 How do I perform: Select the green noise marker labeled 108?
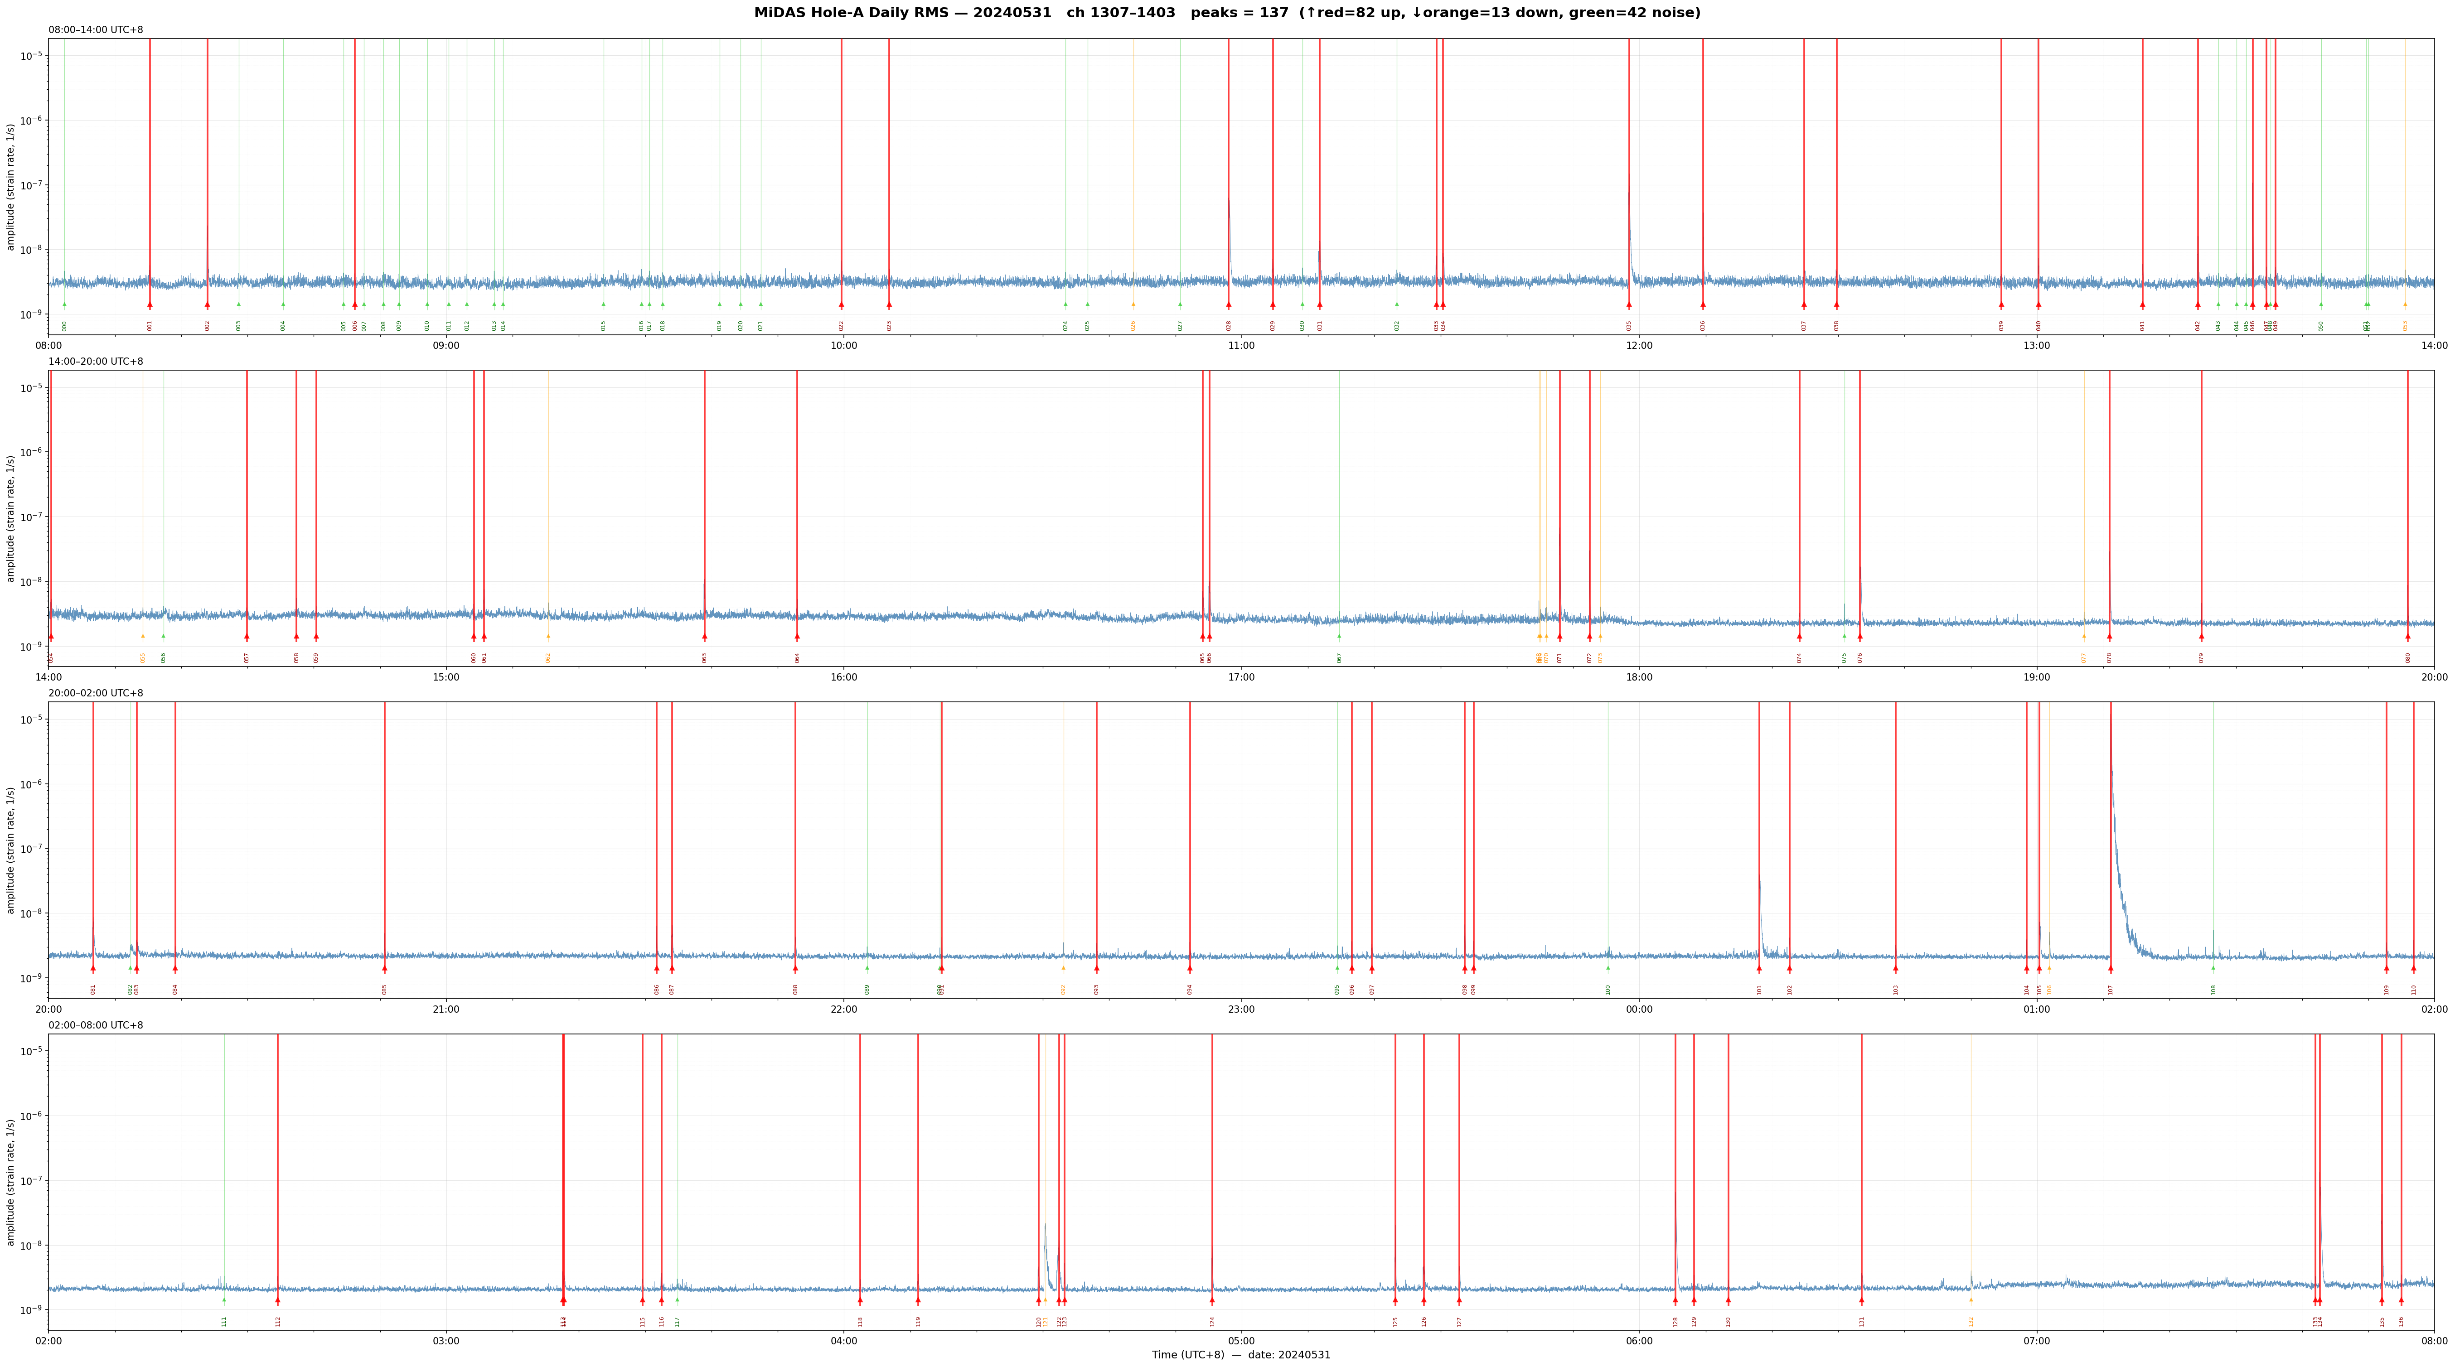[x=2214, y=968]
